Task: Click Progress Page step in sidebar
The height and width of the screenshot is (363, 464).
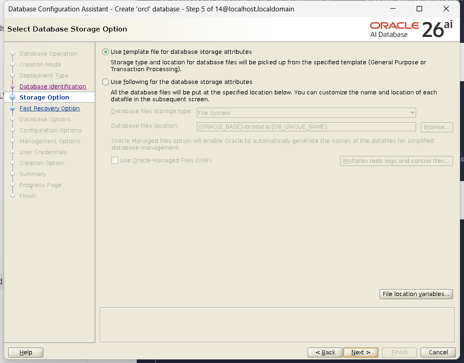Action: (x=41, y=185)
